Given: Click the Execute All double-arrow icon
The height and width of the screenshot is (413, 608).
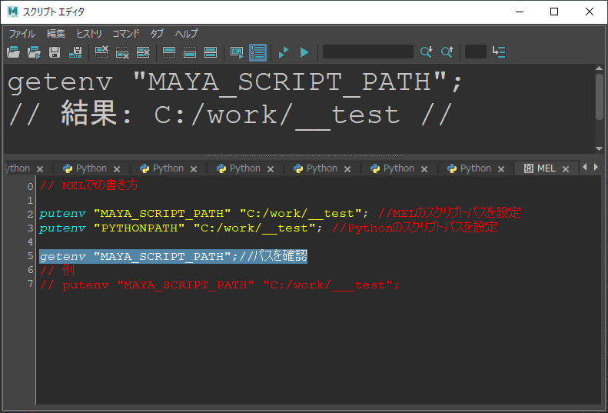Looking at the screenshot, I should tap(284, 52).
